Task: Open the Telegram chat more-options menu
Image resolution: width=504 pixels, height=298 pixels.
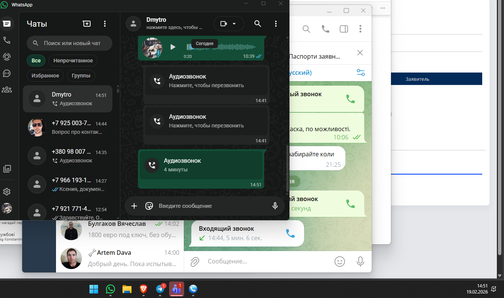Action: pyautogui.click(x=360, y=29)
